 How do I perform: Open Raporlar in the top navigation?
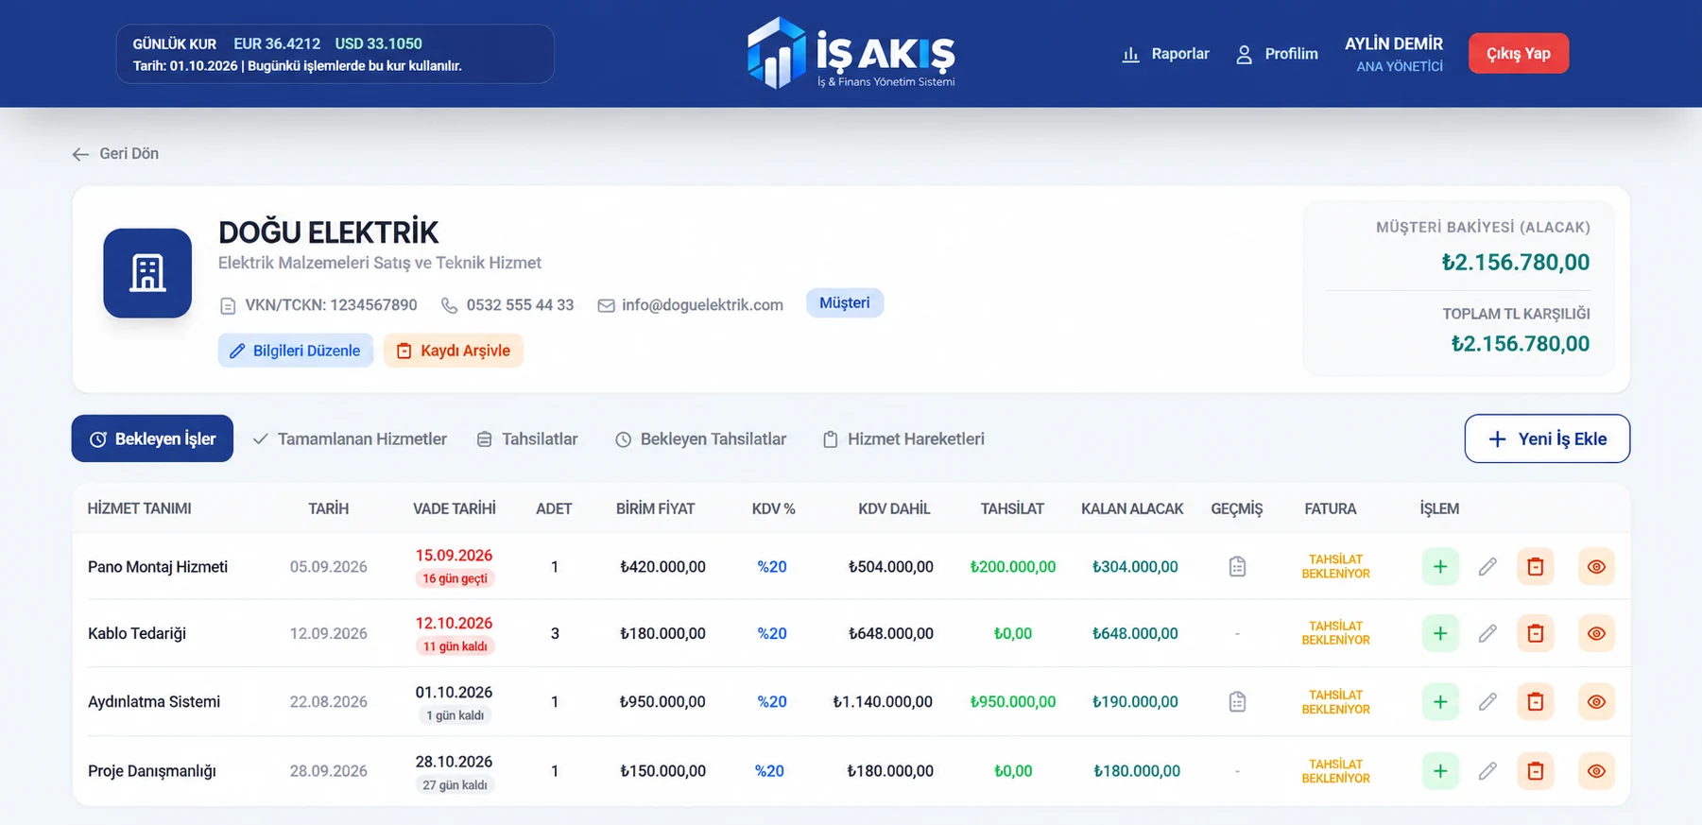[1165, 54]
